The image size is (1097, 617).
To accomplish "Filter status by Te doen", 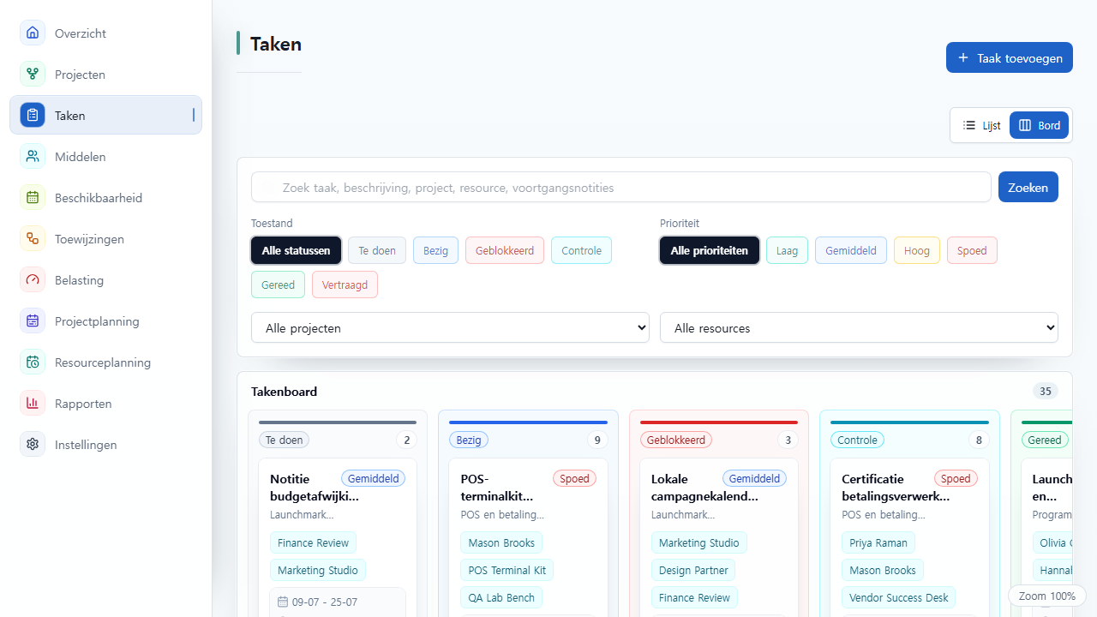I will click(x=377, y=250).
